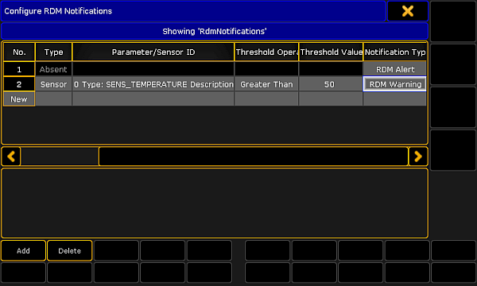Click the New row entry

[19, 99]
